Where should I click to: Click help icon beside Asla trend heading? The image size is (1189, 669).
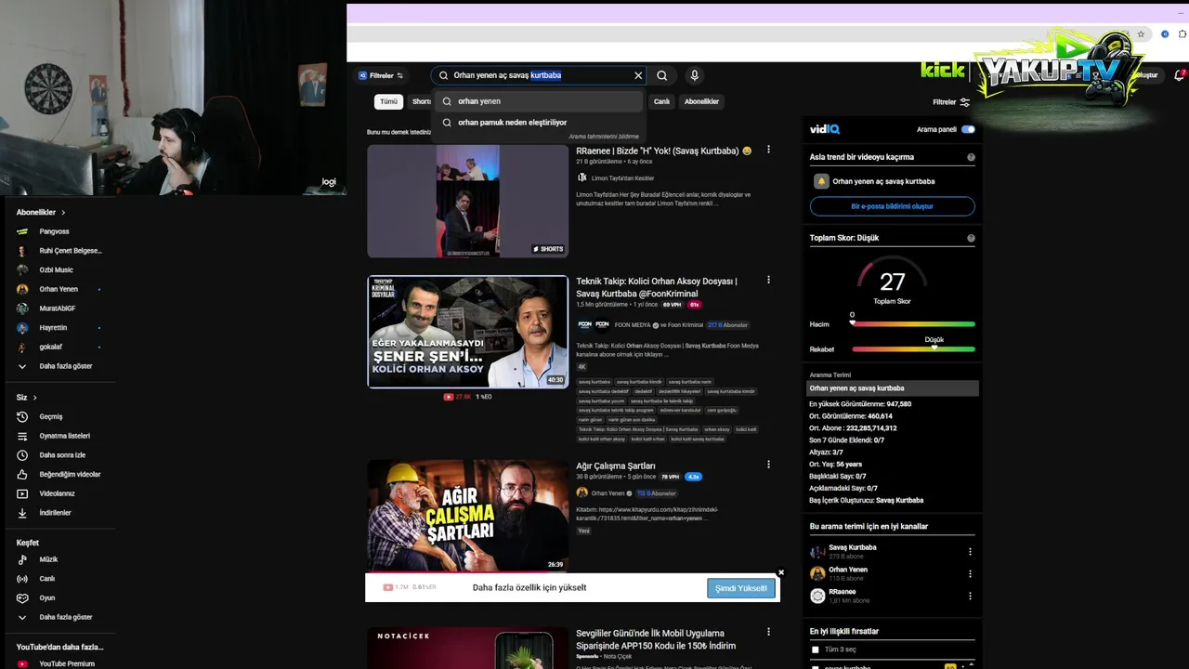[x=971, y=157]
